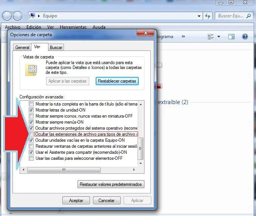Viewport: 256px width, 216px height.
Task: Uncheck Ocultar unidades vacías en la carpeta Equipo
Action: [31, 140]
